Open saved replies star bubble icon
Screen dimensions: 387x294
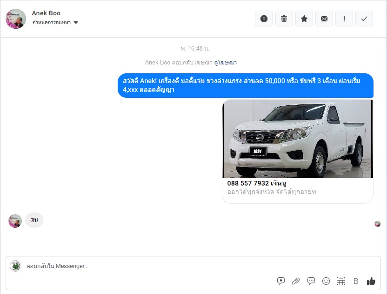click(x=281, y=281)
